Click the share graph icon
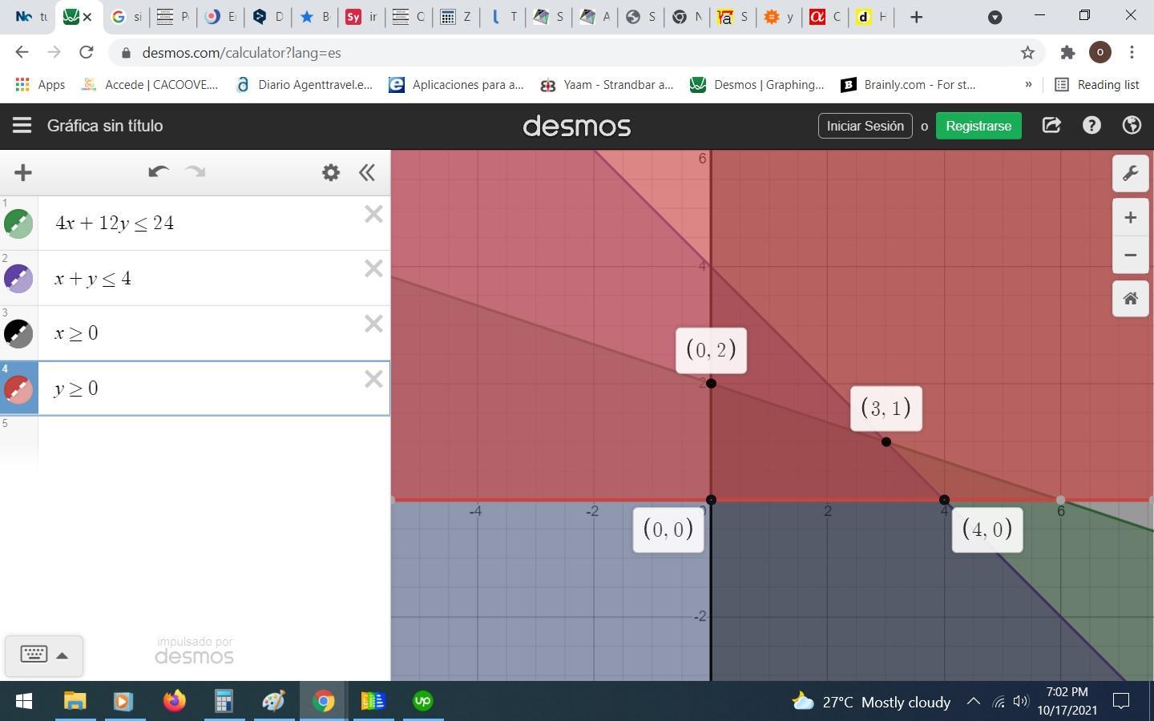 click(1051, 126)
